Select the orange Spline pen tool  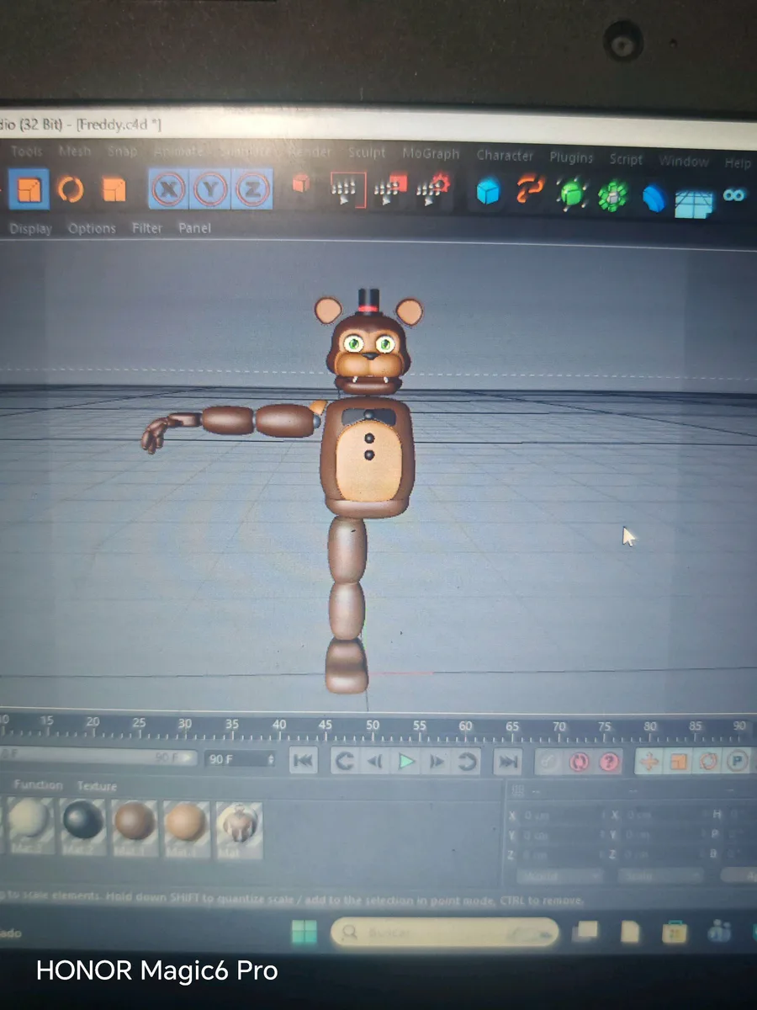coord(531,190)
